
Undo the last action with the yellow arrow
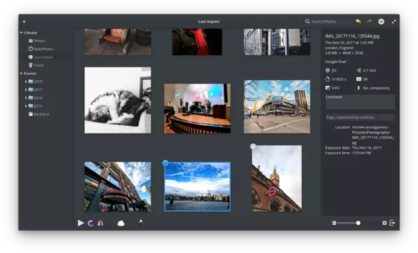tap(358, 21)
